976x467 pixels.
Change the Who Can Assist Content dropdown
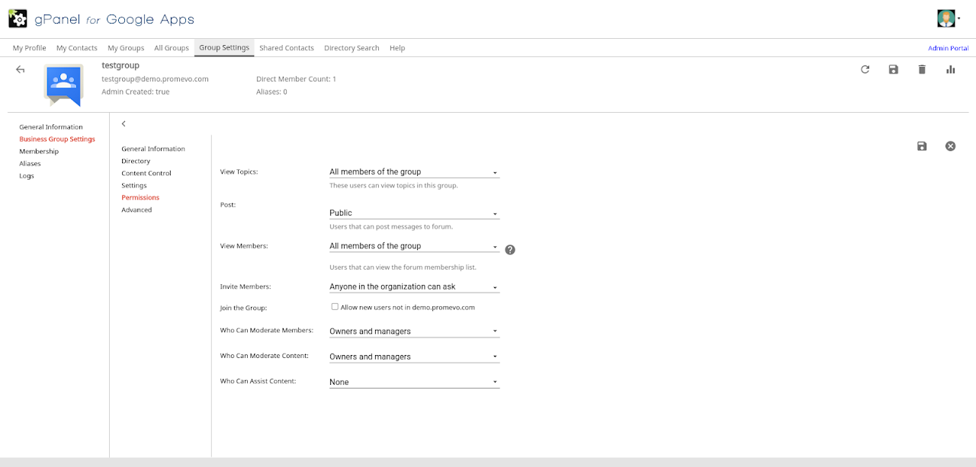414,382
